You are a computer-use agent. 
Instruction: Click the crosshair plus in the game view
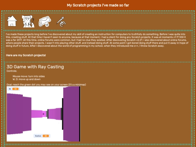[44, 114]
